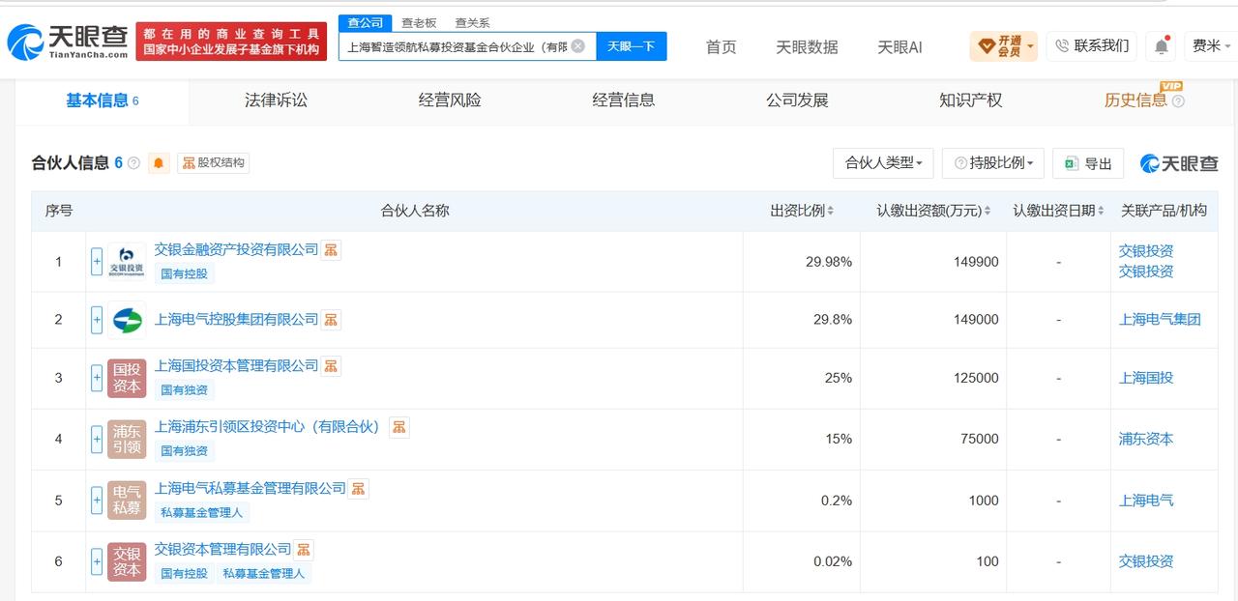The height and width of the screenshot is (601, 1238).
Task: Sort the table by 出资比例 column
Action: point(802,211)
